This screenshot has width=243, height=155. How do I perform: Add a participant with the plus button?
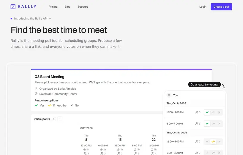60,119
